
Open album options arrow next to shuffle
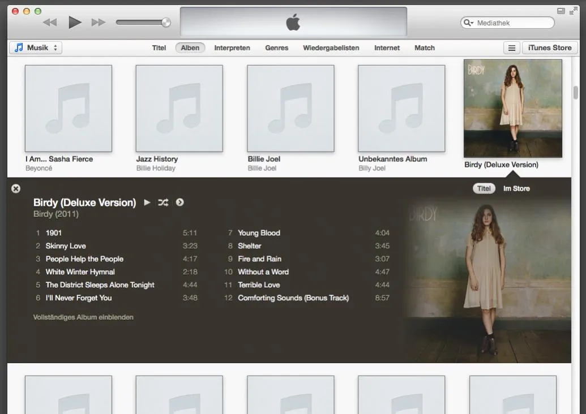pyautogui.click(x=179, y=202)
